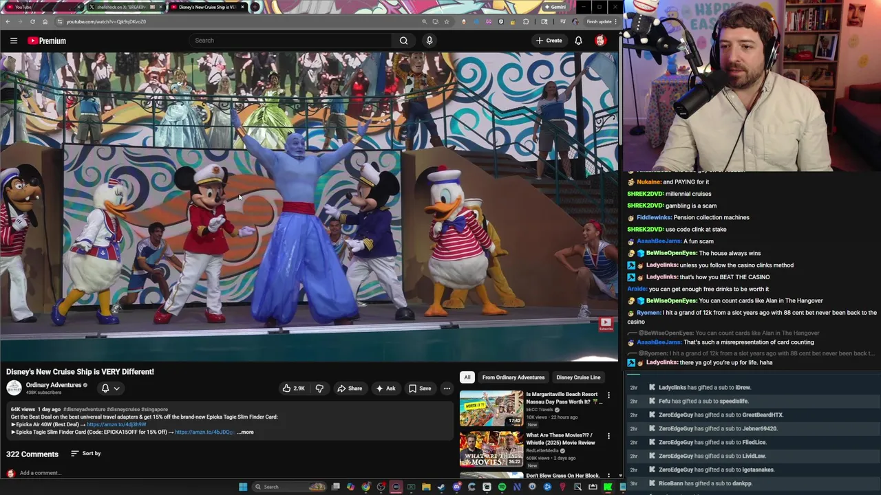Open YouTube notifications bell in header
881x495 pixels.
[578, 41]
